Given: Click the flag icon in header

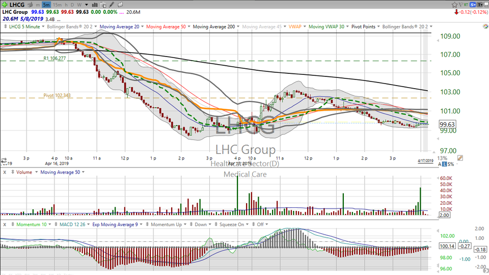Looking at the screenshot, I should click(460, 5).
